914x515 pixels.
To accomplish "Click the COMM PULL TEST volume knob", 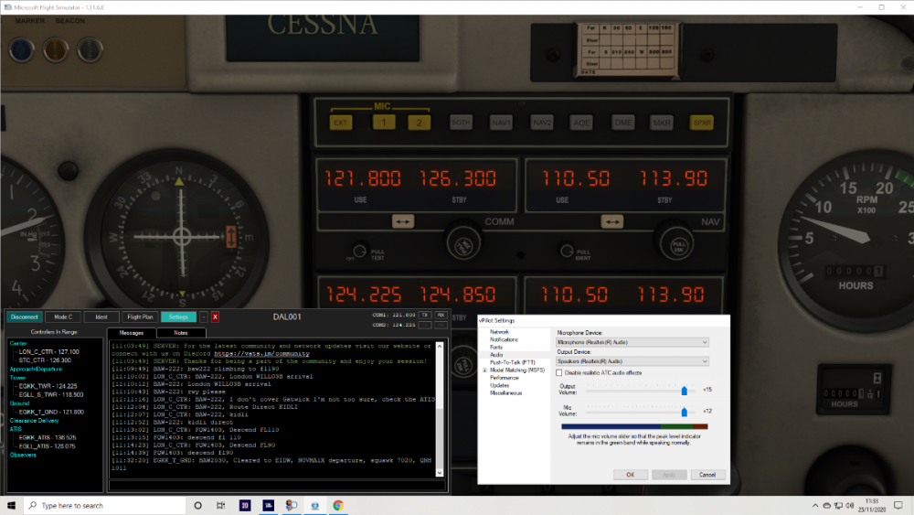I will click(360, 251).
